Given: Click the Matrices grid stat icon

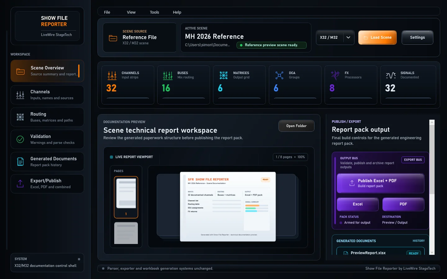Looking at the screenshot, I should tap(223, 75).
